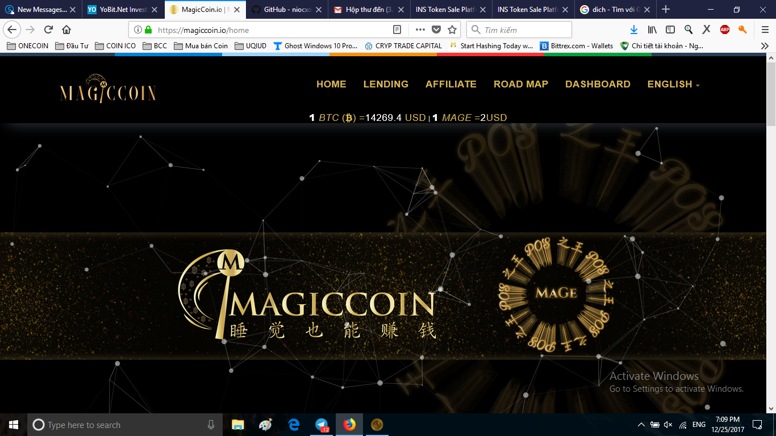Open a new browser tab
Image resolution: width=776 pixels, height=436 pixels.
click(x=666, y=9)
